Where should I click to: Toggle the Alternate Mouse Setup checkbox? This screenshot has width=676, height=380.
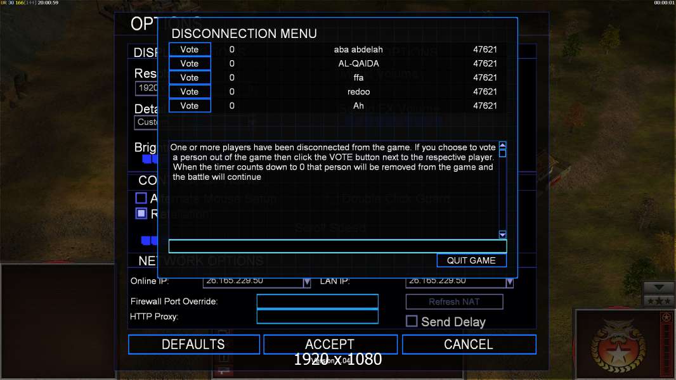[141, 198]
